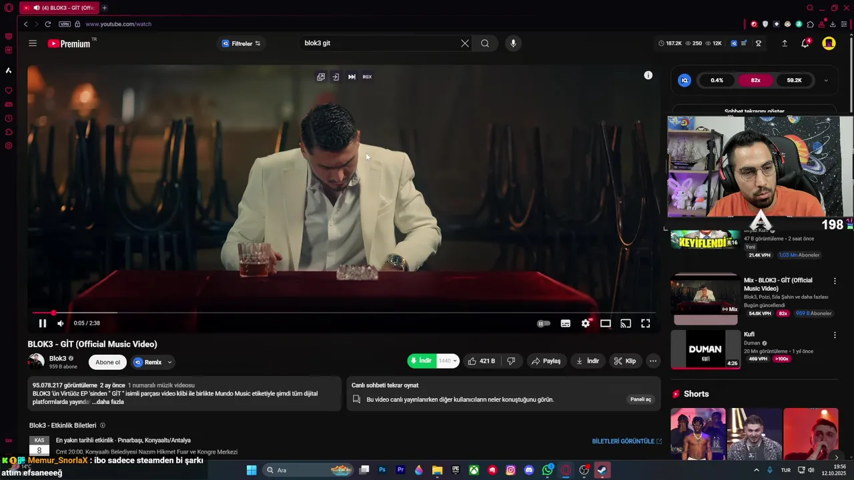
Task: Open the YouTube hamburger guide menu
Action: click(33, 43)
